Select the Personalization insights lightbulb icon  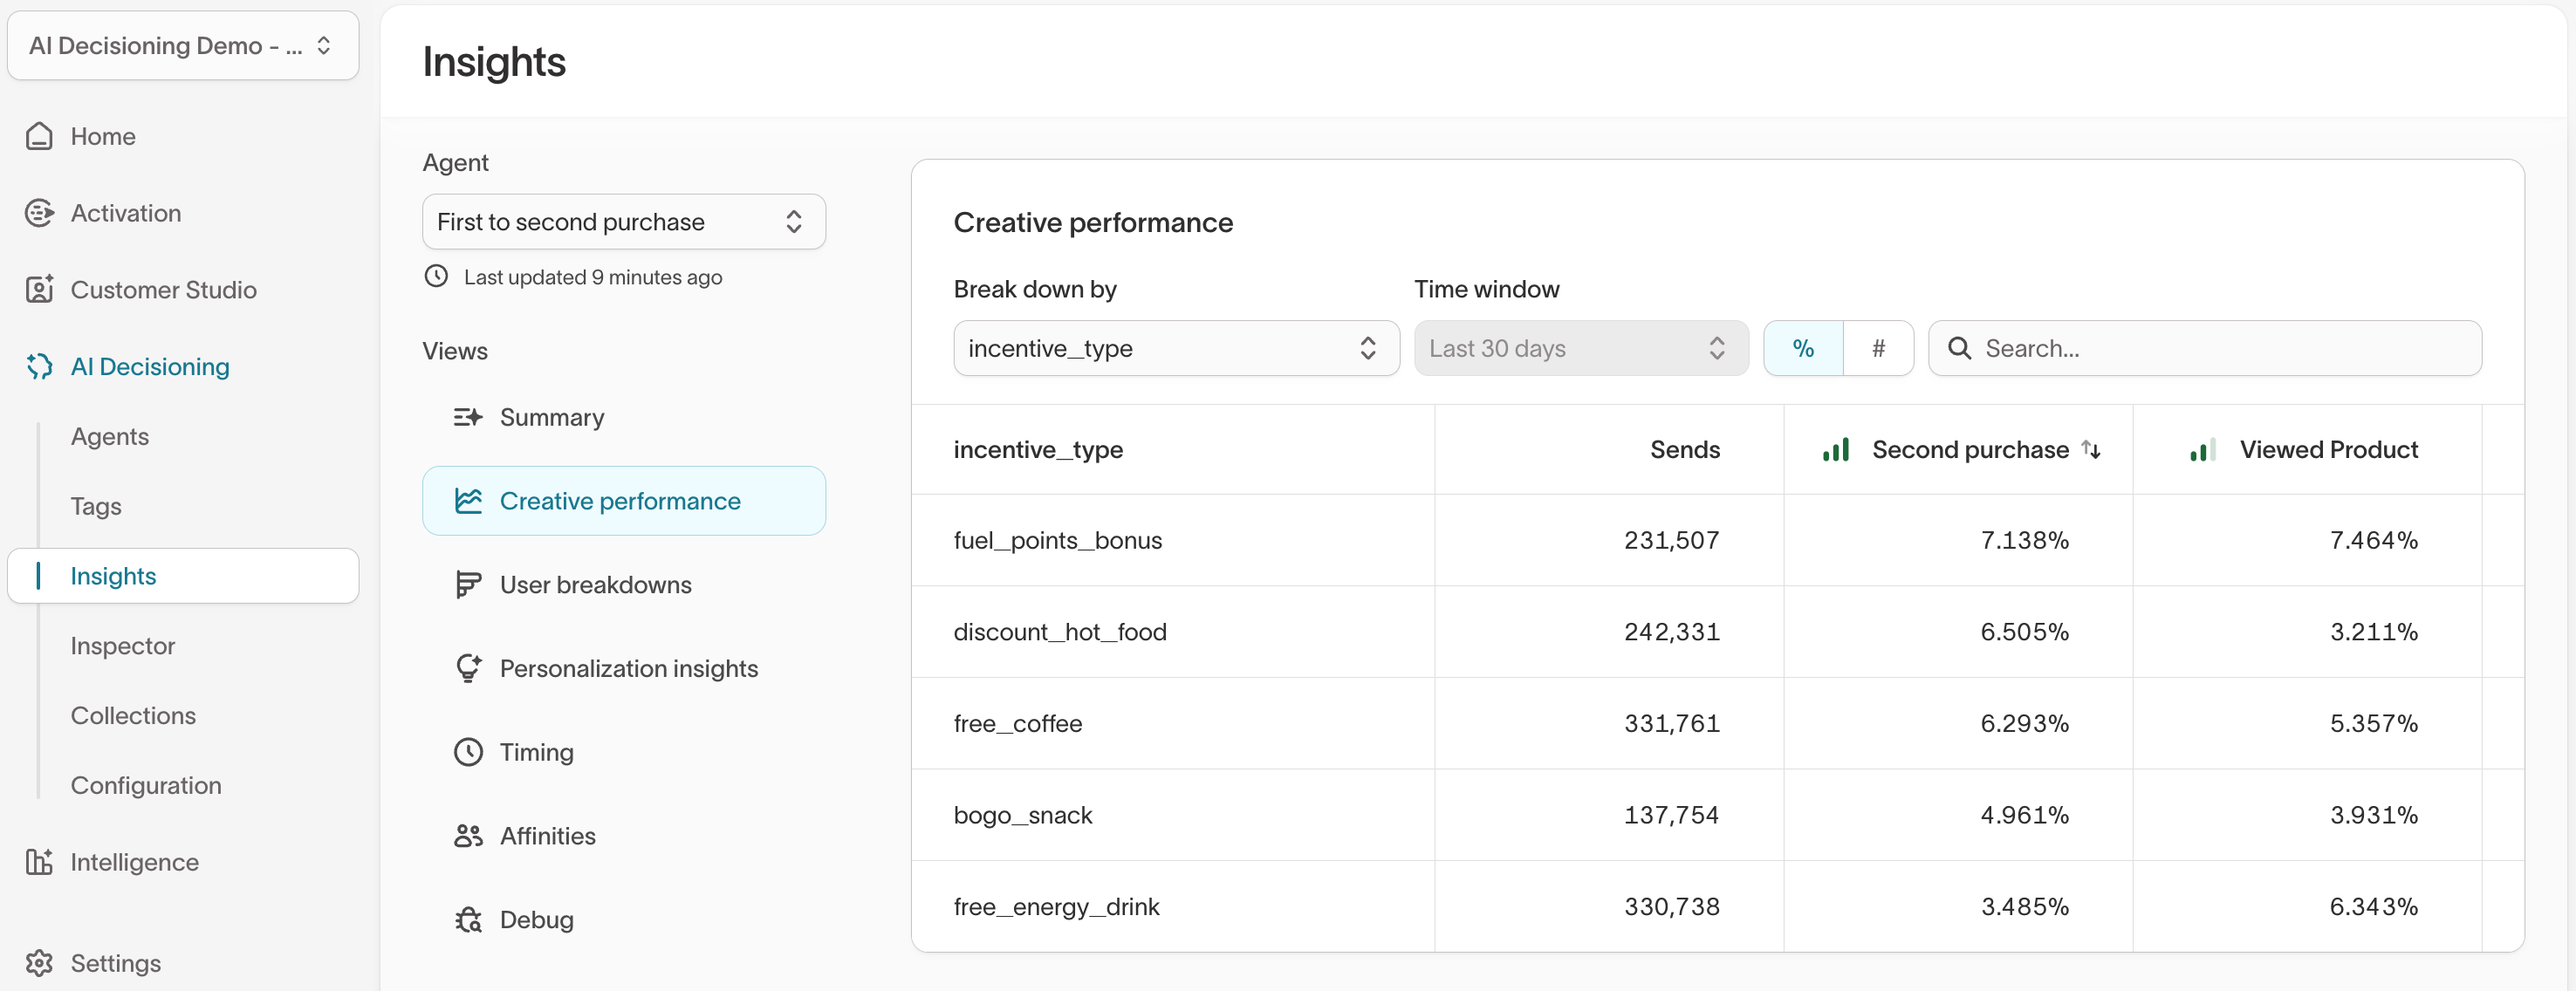(x=468, y=668)
